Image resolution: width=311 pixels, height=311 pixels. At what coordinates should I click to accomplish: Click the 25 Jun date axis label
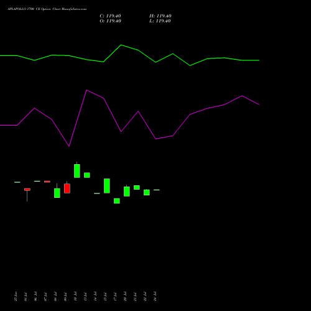pos(16,296)
